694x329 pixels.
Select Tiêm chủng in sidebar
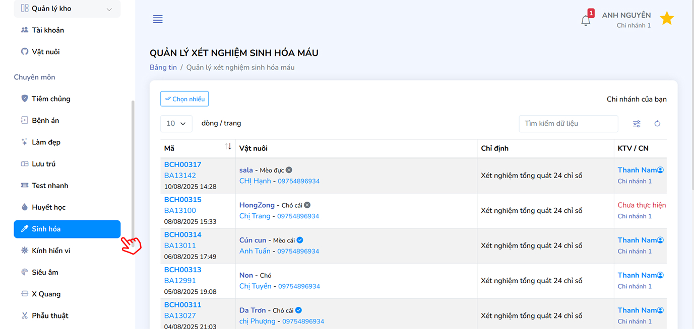point(51,99)
